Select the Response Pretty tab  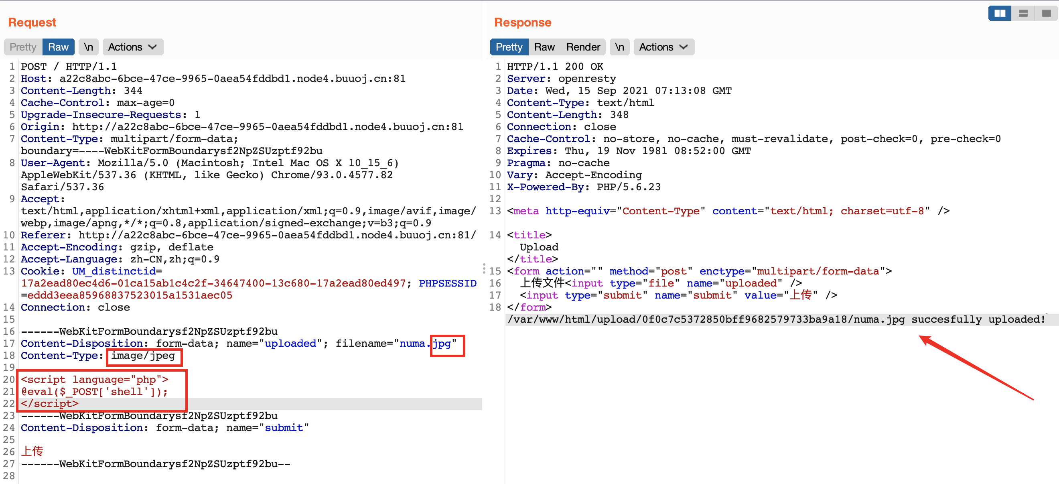pos(509,47)
